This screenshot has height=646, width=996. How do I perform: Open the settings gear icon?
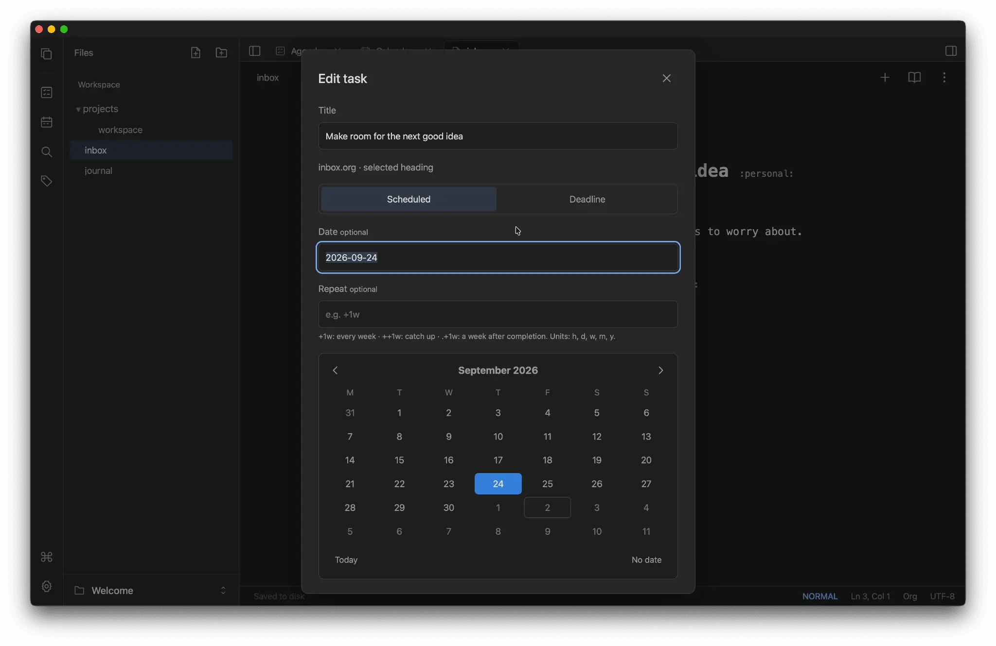(47, 586)
